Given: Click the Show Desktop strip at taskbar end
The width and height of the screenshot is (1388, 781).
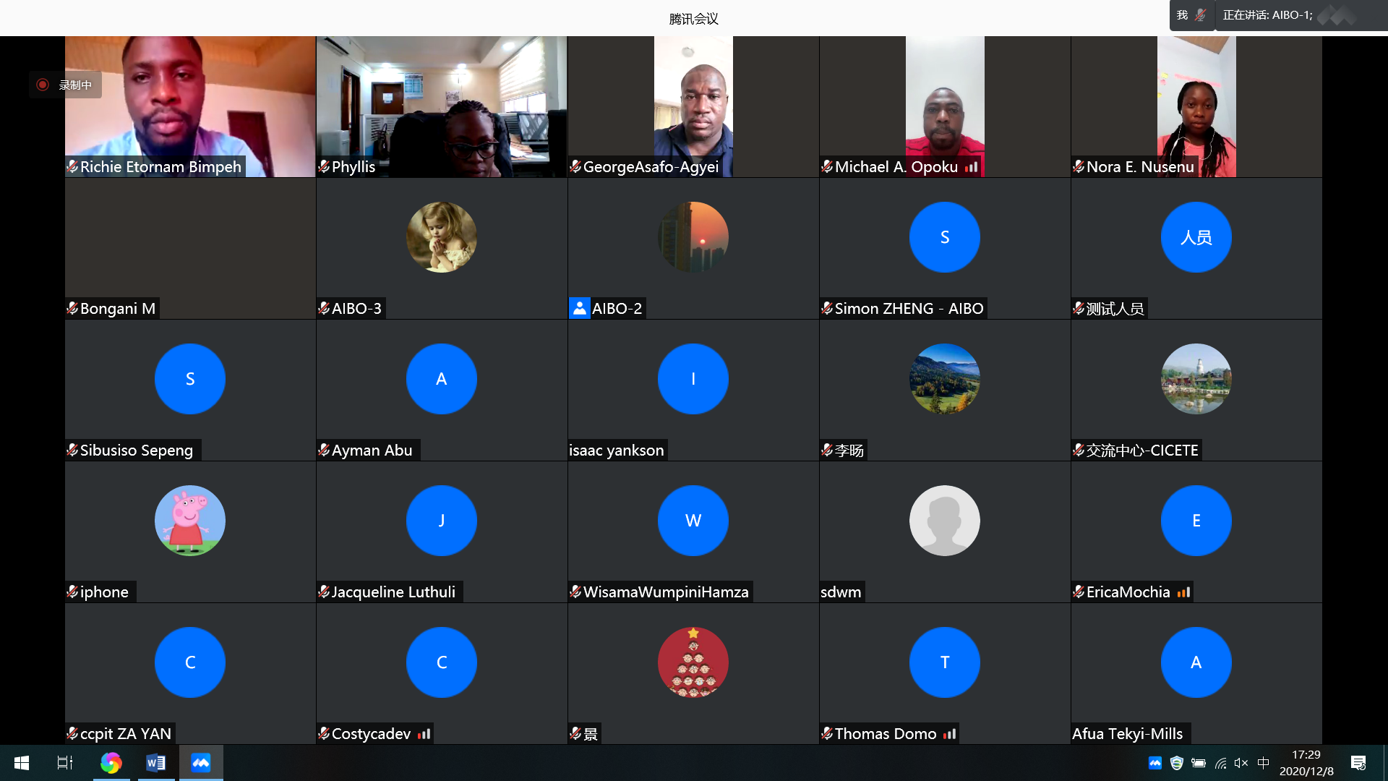Looking at the screenshot, I should (1385, 763).
